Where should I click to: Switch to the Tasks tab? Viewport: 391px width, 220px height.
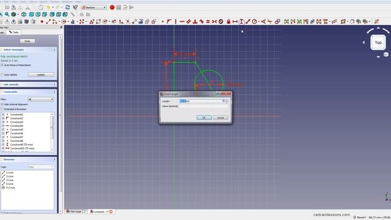[x=13, y=32]
